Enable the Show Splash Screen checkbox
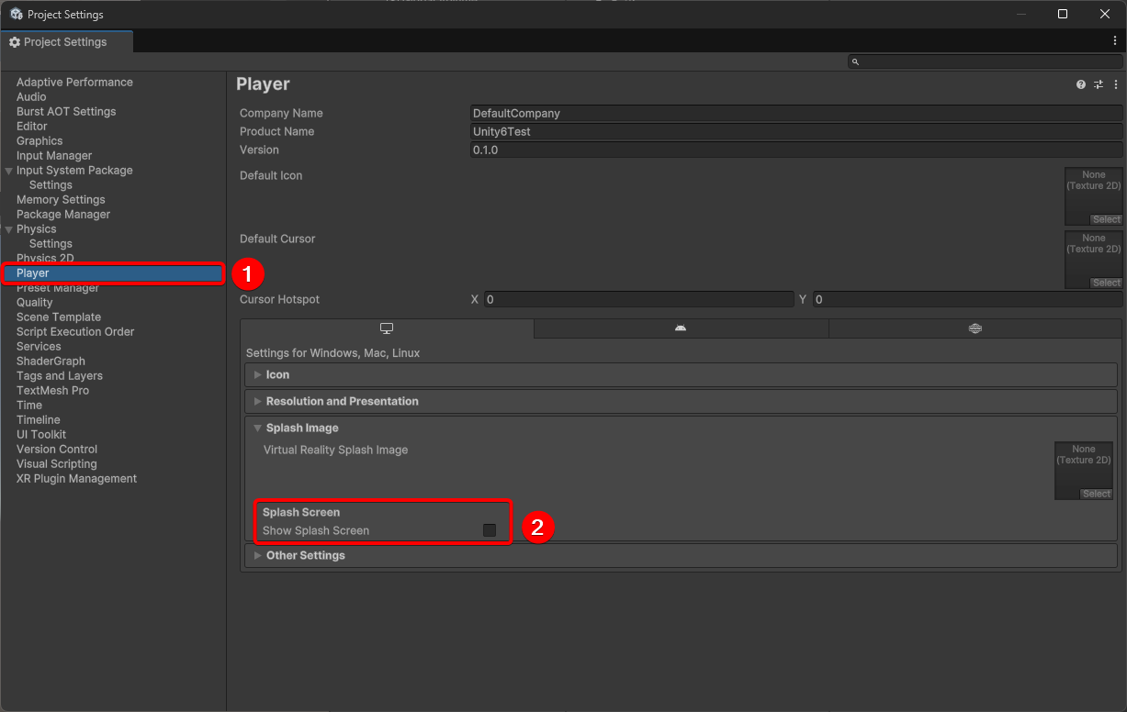Screen dimensions: 1127x712 (490, 530)
